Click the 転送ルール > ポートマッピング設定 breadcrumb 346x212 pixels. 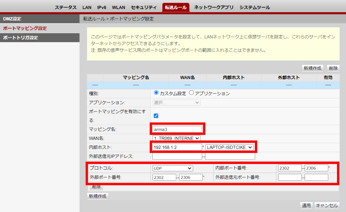[119, 19]
